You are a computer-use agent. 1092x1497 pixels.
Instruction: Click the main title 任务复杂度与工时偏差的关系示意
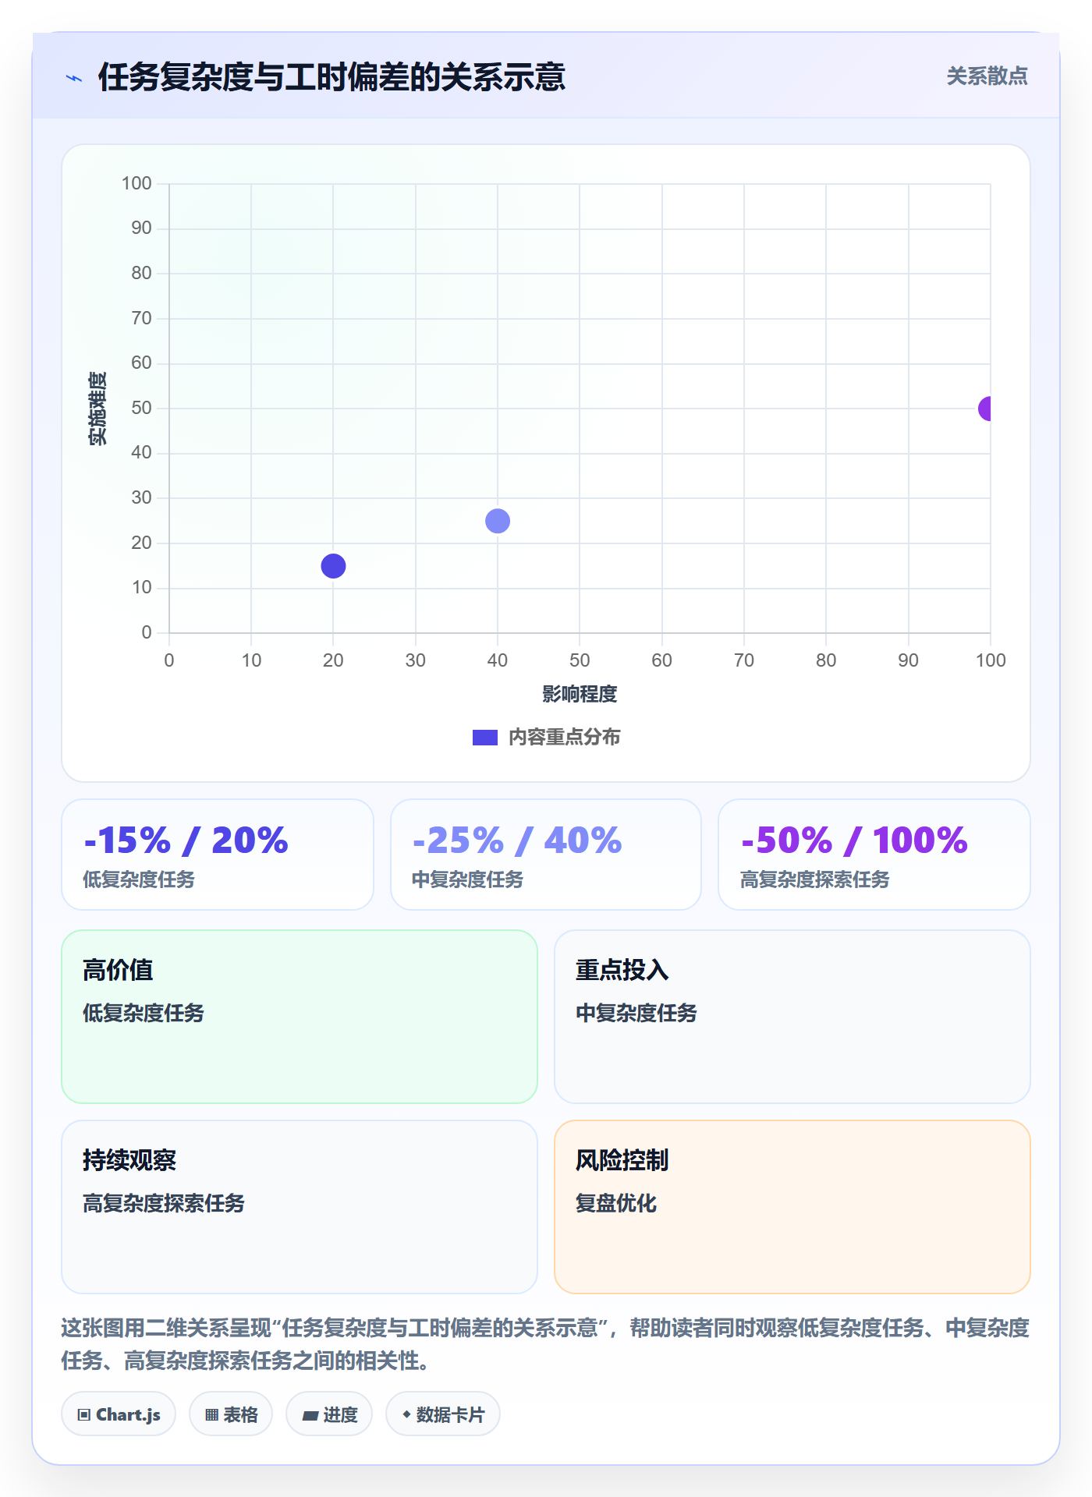pos(331,77)
